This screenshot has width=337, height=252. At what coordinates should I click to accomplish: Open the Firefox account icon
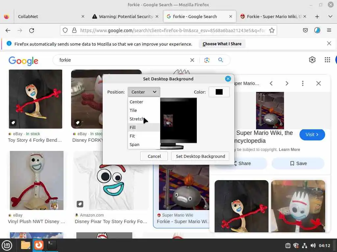317,31
